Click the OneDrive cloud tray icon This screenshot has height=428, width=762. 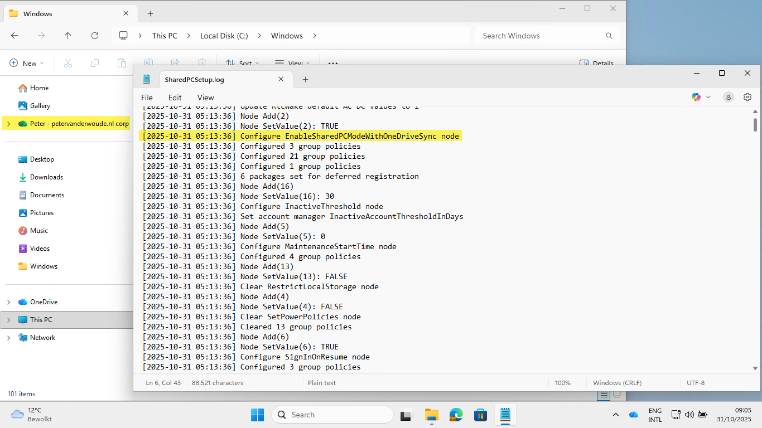coord(634,415)
